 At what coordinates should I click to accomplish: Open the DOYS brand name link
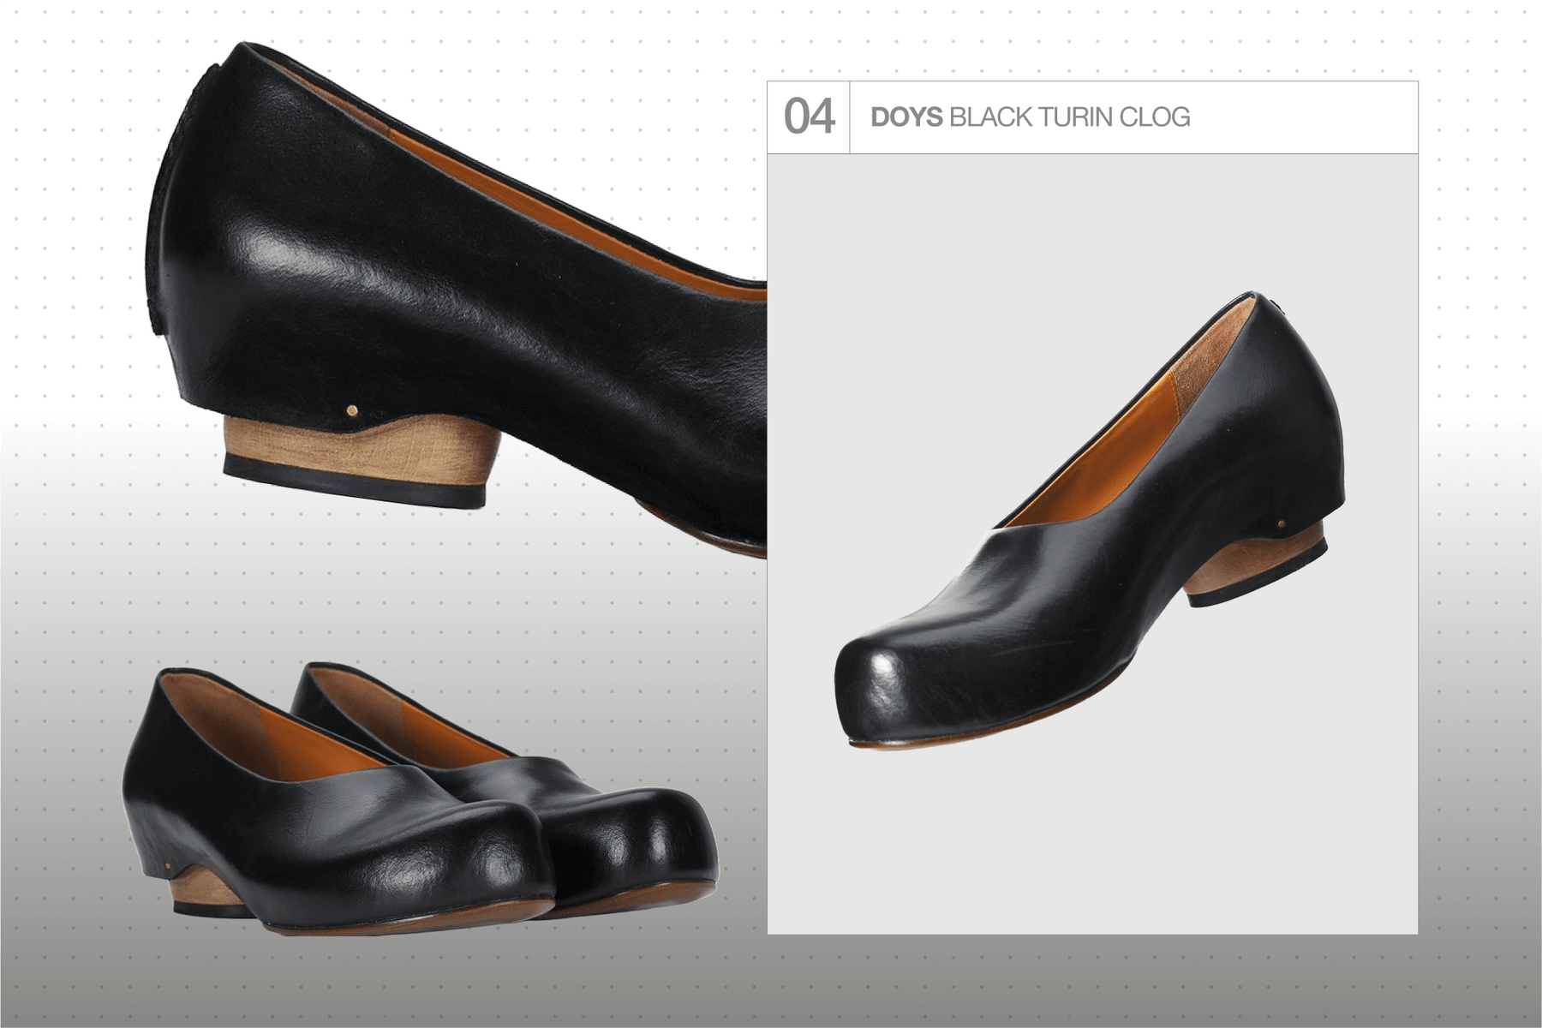[906, 117]
